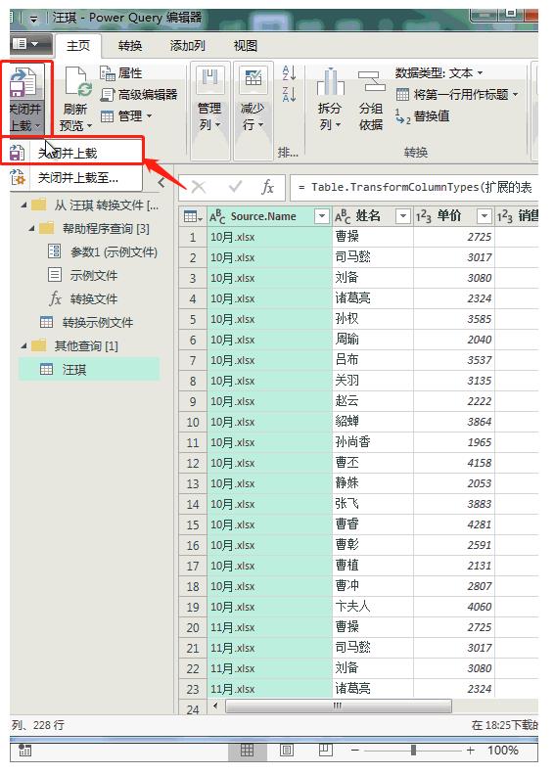This screenshot has width=554, height=774.
Task: Click the fx formula icon
Action: pos(267,187)
